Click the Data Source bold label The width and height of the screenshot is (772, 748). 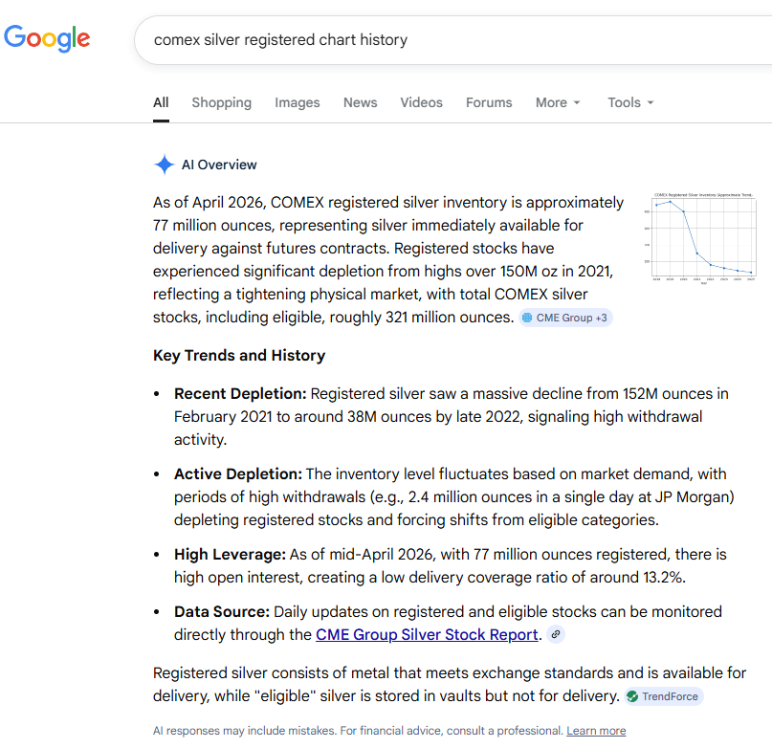(x=222, y=611)
